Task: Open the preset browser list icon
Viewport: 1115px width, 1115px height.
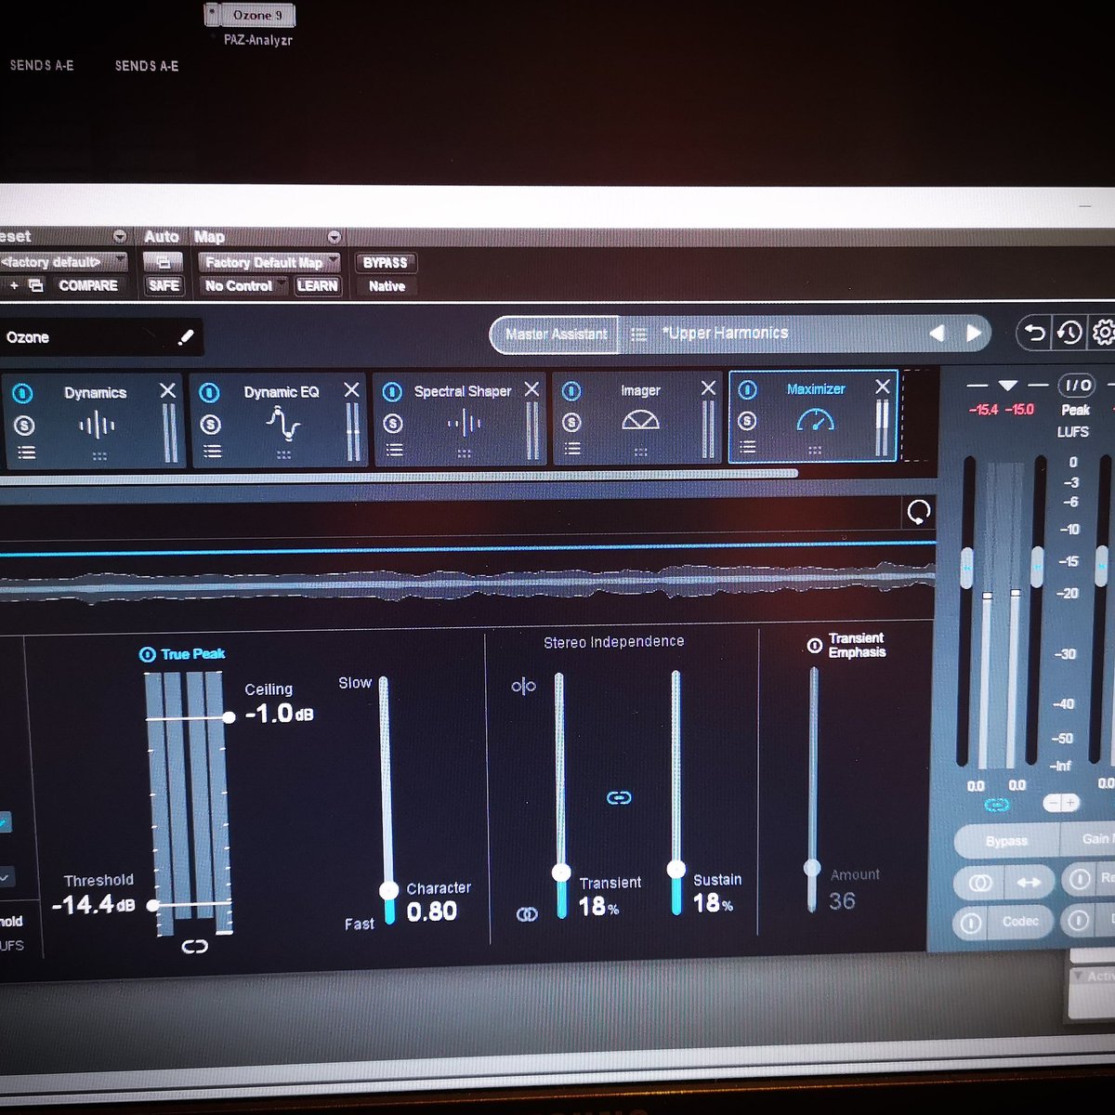Action: pyautogui.click(x=639, y=334)
